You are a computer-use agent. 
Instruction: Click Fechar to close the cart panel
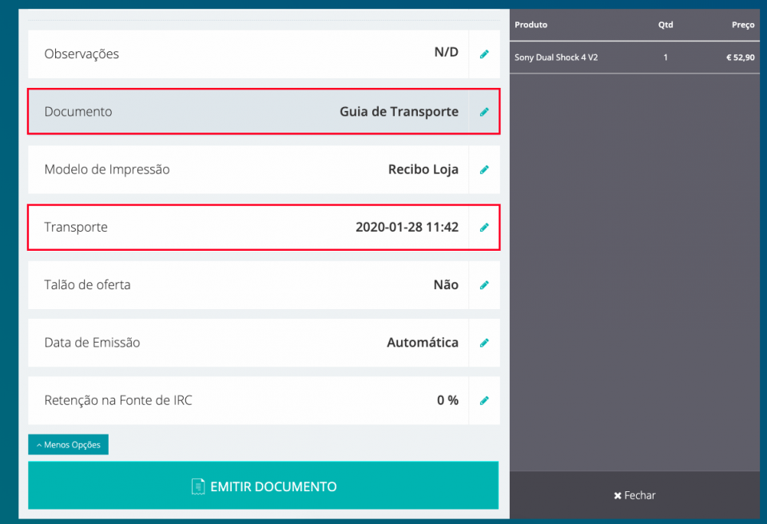pos(634,495)
